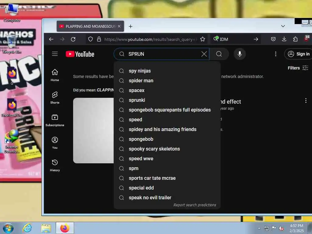
Task: Click the IDM search box
Action: (x=235, y=39)
